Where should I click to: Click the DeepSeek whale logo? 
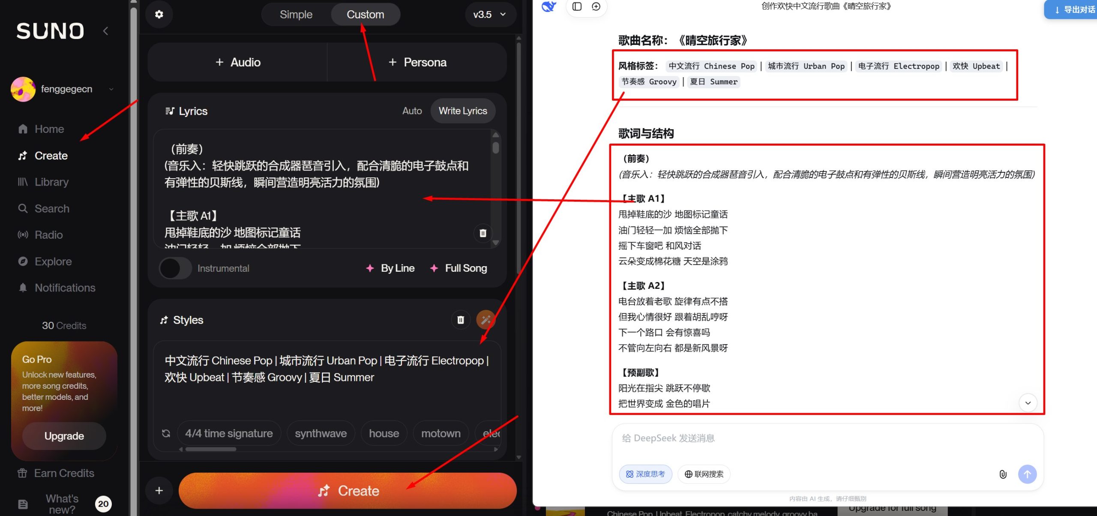click(x=548, y=6)
